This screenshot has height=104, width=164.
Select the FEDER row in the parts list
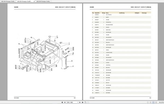[122, 27]
